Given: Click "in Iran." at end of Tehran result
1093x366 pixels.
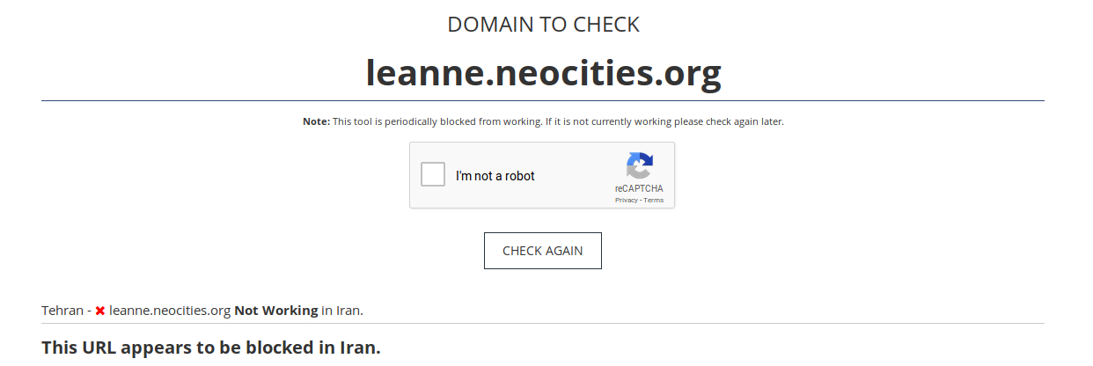Looking at the screenshot, I should point(342,311).
